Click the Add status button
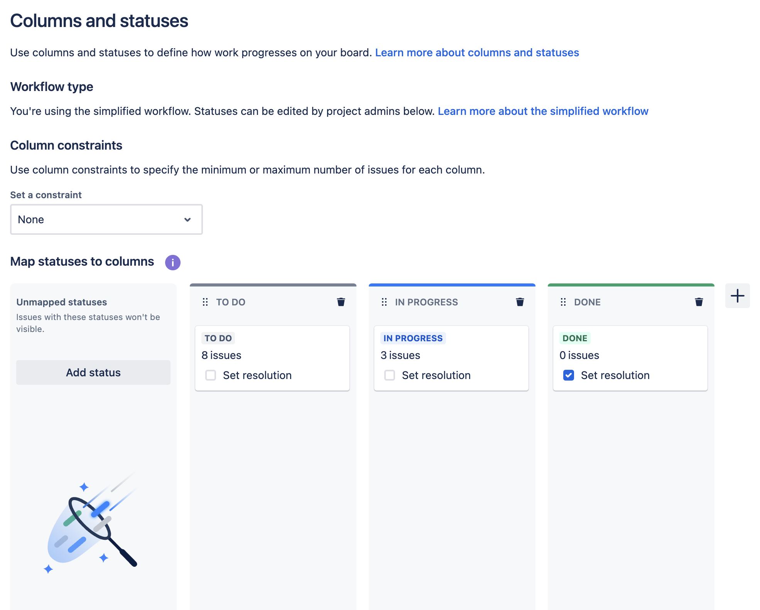 [x=93, y=372]
